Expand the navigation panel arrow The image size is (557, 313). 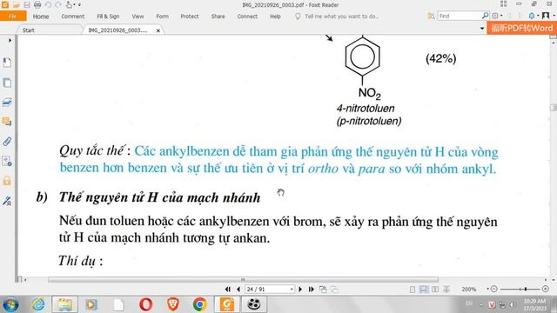[10, 41]
